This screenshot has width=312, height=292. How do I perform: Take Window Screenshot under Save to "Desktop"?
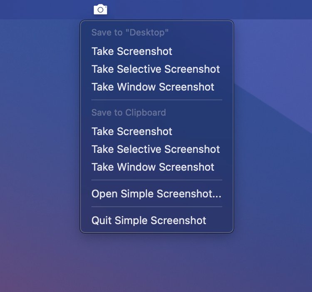[x=156, y=87]
